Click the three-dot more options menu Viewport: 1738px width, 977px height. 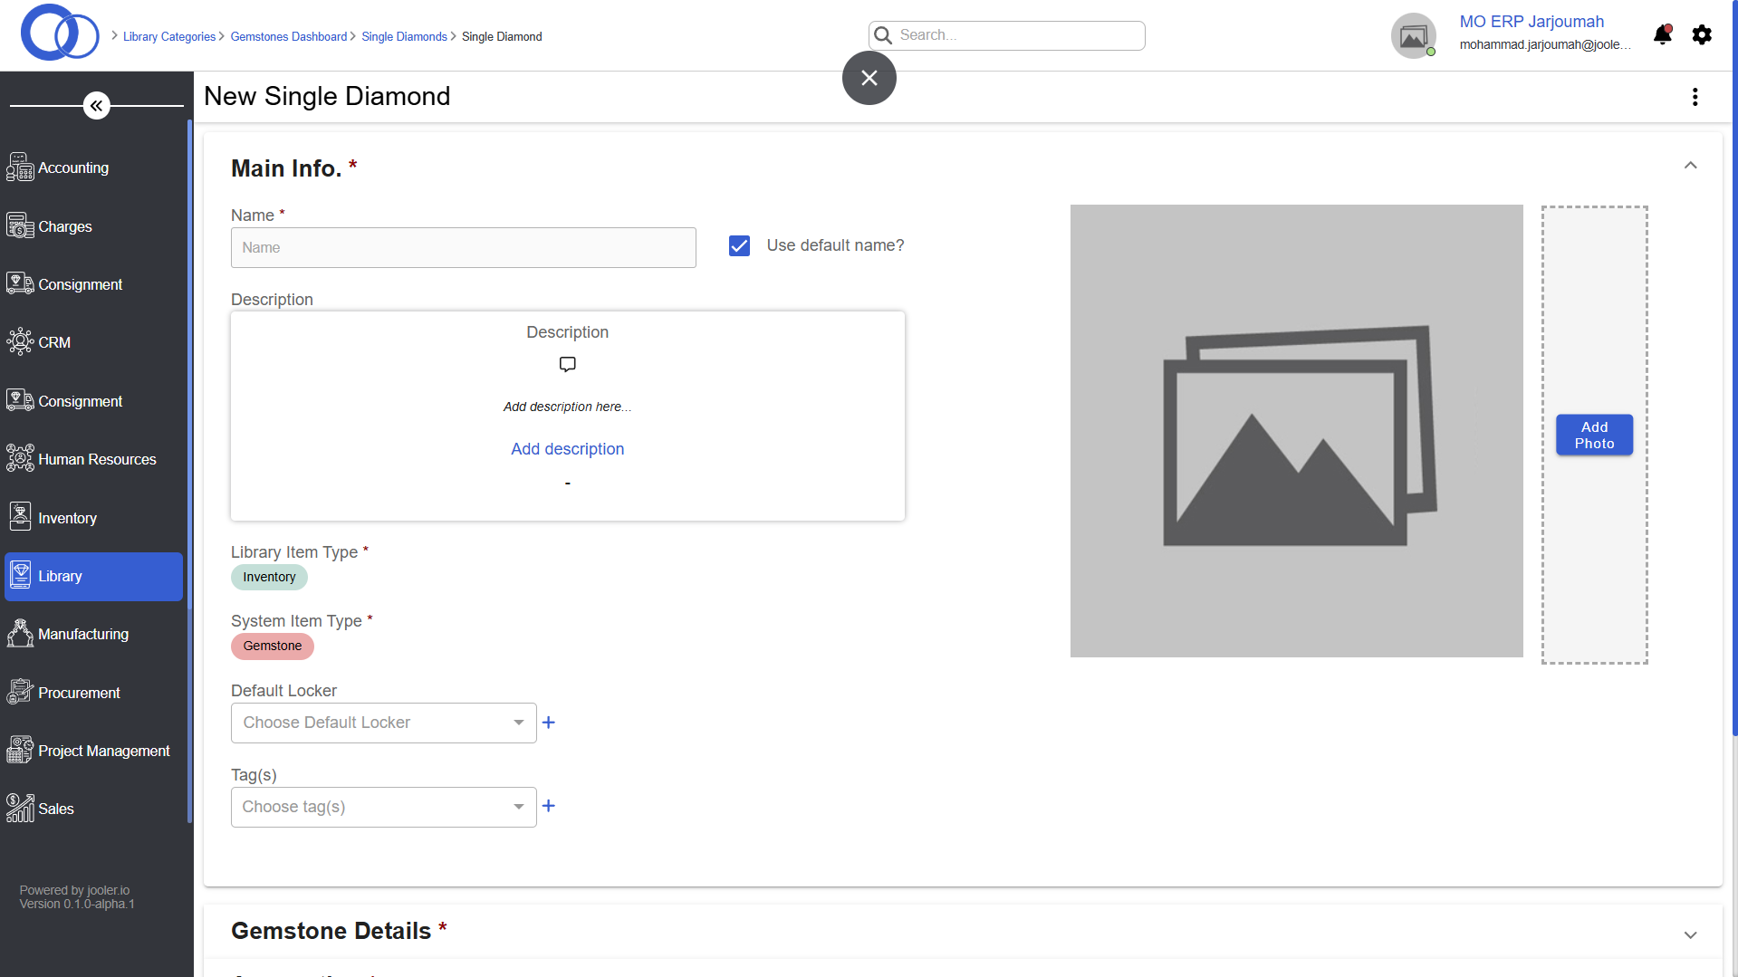1695,97
